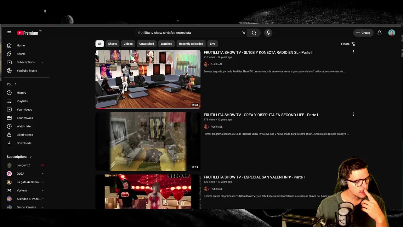The image size is (403, 227).
Task: Open FrutillitaSL channel under San Valentin video
Action: pyautogui.click(x=216, y=189)
